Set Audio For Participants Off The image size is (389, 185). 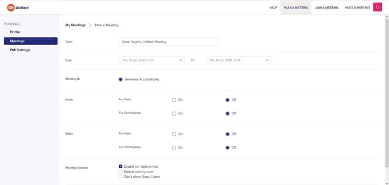tap(227, 113)
